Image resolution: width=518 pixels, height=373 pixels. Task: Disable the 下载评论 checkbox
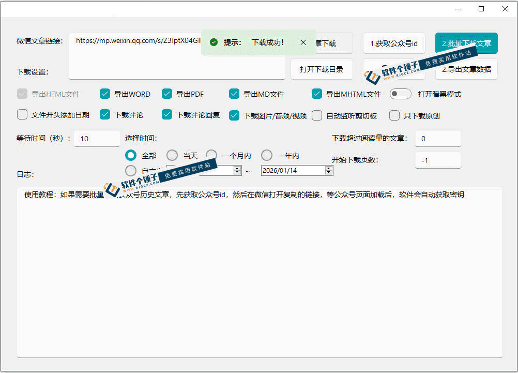[x=105, y=115]
